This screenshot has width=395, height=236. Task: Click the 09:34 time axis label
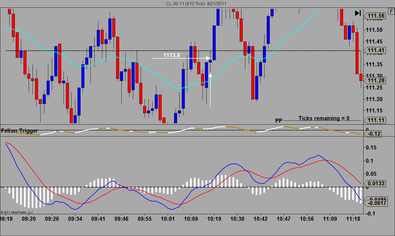click(x=75, y=219)
